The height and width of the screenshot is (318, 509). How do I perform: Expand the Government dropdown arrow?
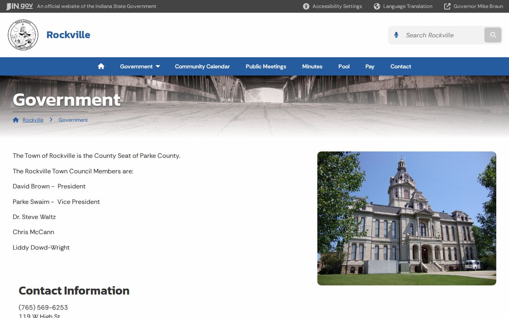coord(157,66)
